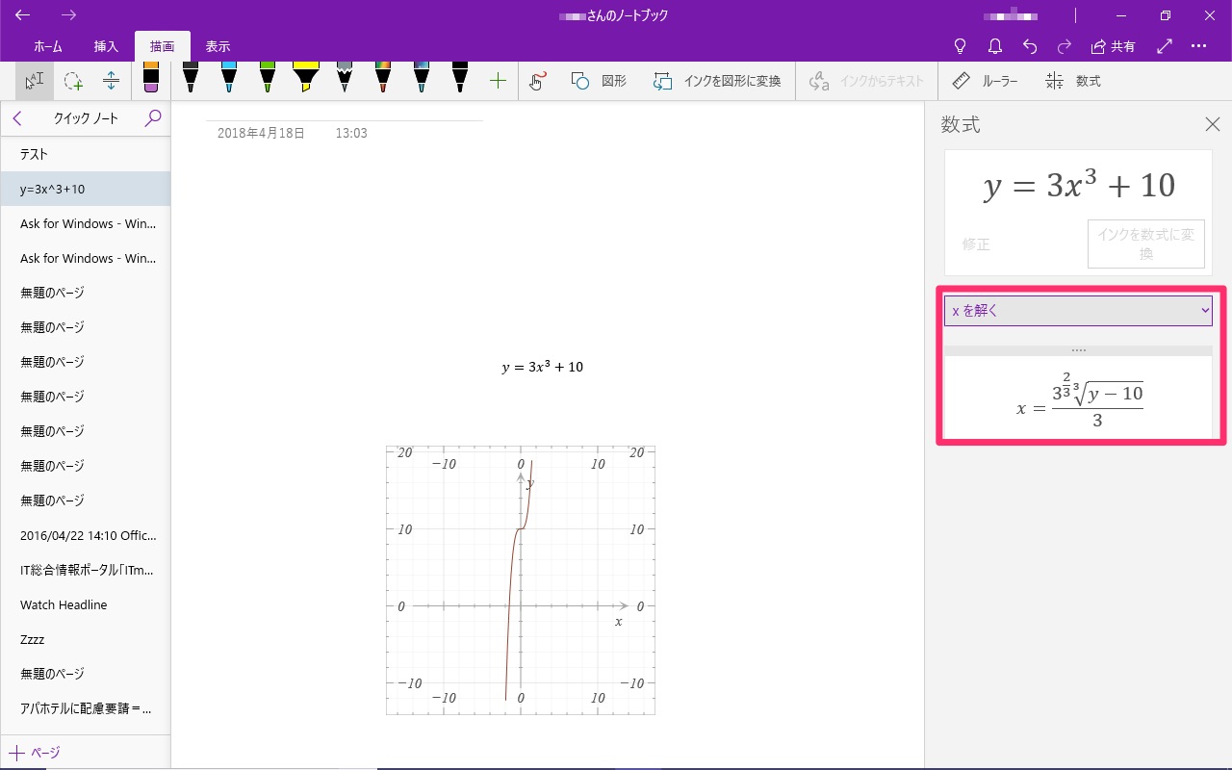This screenshot has height=770, width=1232.
Task: Open the テスト page
Action: [86, 154]
